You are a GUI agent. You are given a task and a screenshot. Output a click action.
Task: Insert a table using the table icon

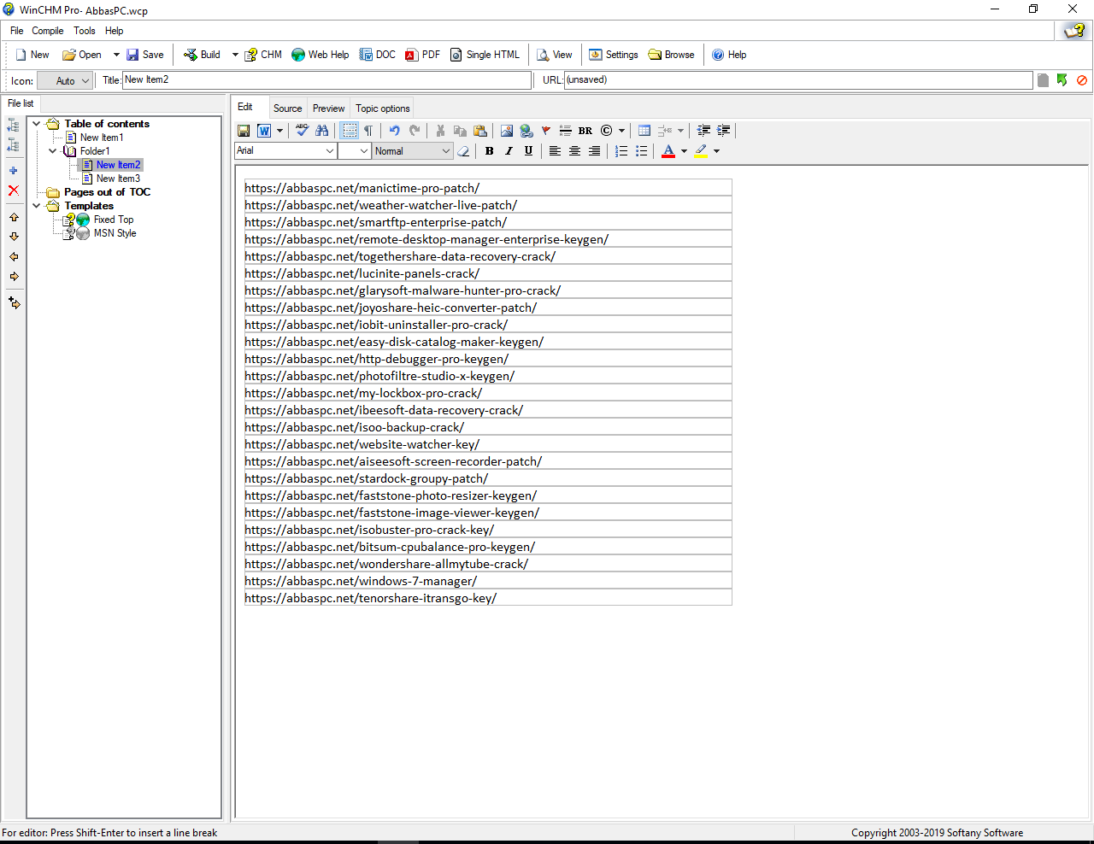click(x=644, y=131)
